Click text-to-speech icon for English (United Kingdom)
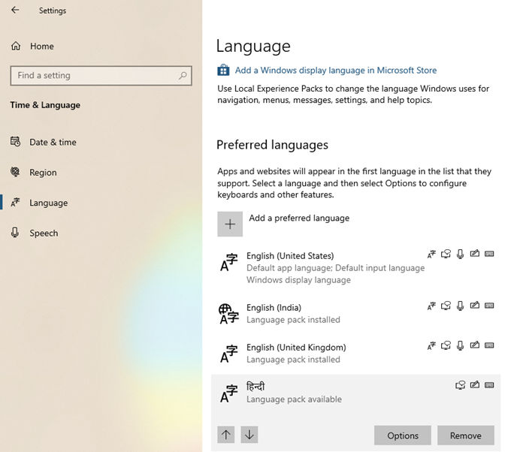The width and height of the screenshot is (526, 452). [446, 345]
